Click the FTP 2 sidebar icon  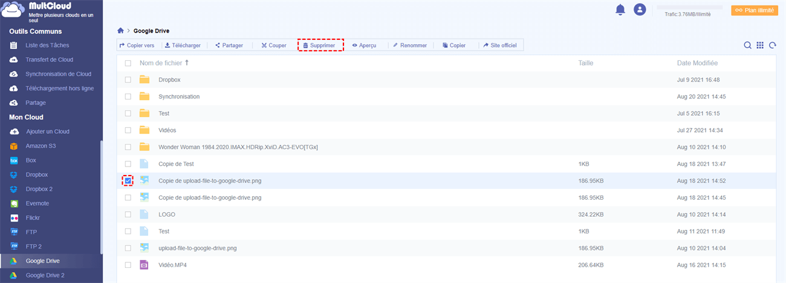pyautogui.click(x=14, y=246)
